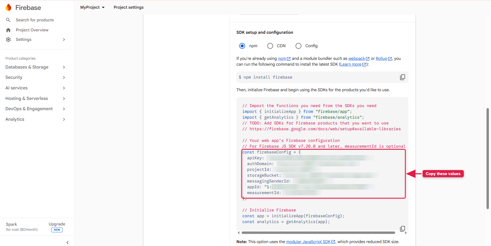Click the page vertical scrollbar
Screen dimensions: 491x246
pyautogui.click(x=488, y=158)
